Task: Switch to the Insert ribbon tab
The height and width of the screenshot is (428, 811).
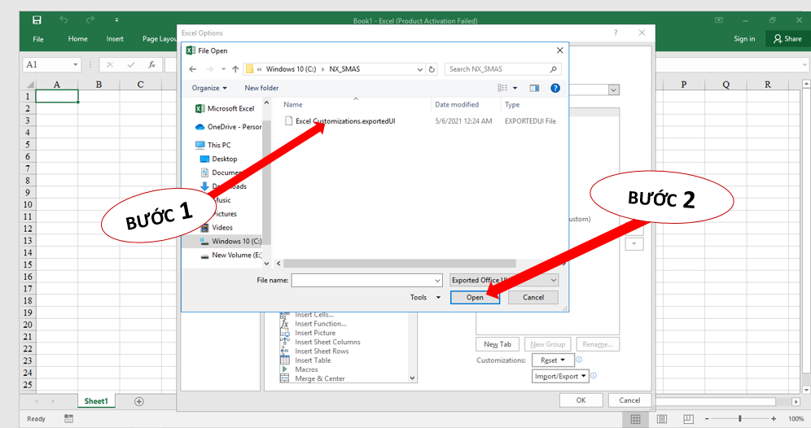Action: coord(115,38)
